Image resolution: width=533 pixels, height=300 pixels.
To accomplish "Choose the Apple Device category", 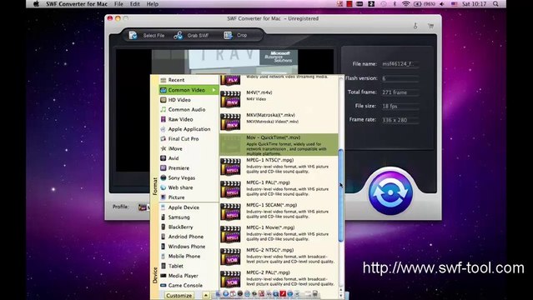I will (x=189, y=207).
